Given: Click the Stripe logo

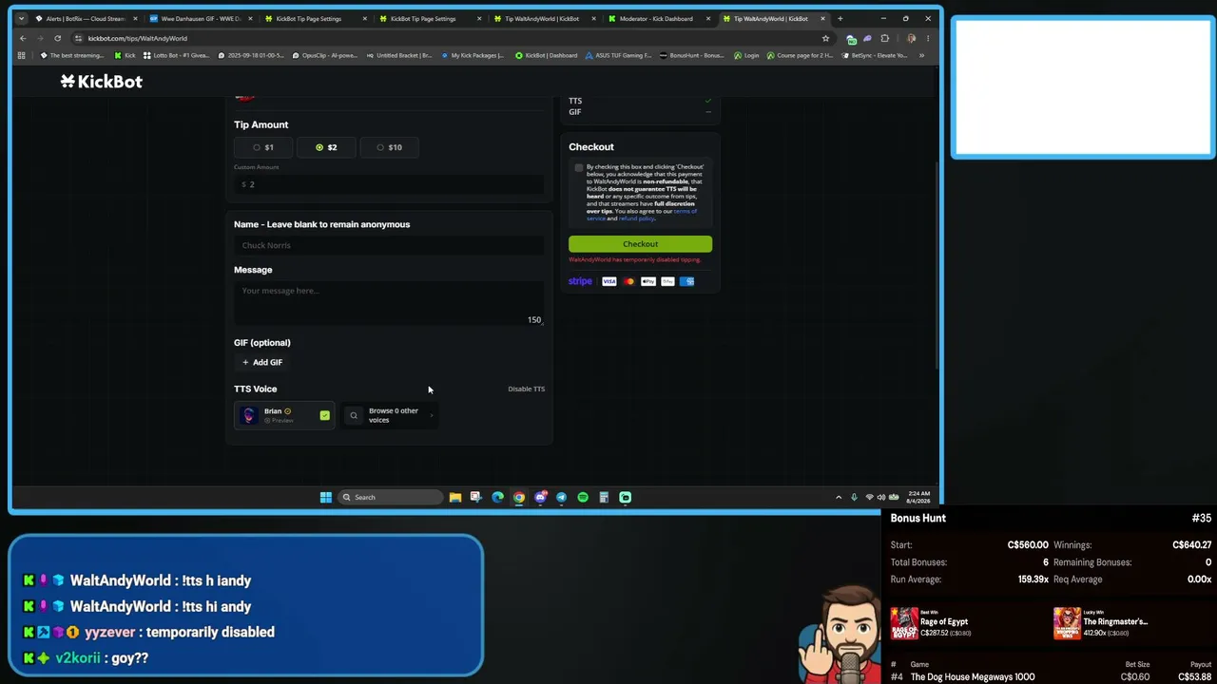Looking at the screenshot, I should [580, 281].
